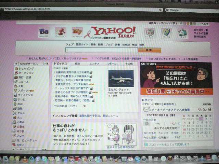Open the きっず kids character icon
This screenshot has height=164, width=219.
tap(183, 33)
